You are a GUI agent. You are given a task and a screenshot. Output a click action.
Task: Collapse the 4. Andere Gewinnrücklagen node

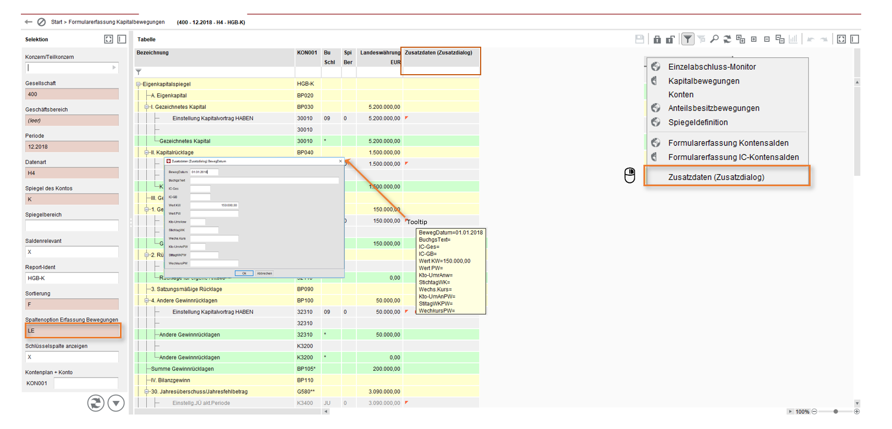(147, 300)
